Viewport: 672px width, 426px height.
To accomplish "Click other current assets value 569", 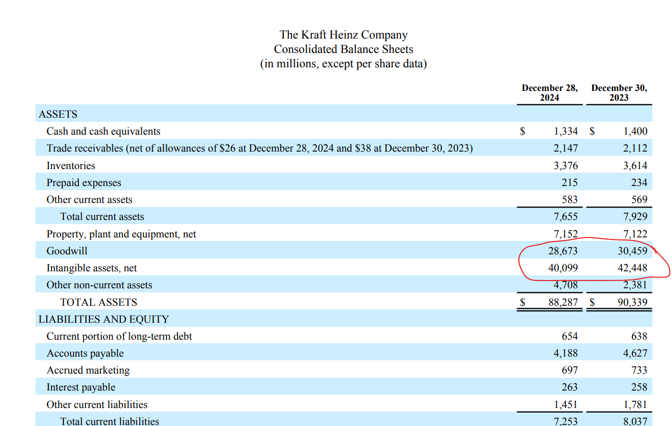I will [x=639, y=199].
